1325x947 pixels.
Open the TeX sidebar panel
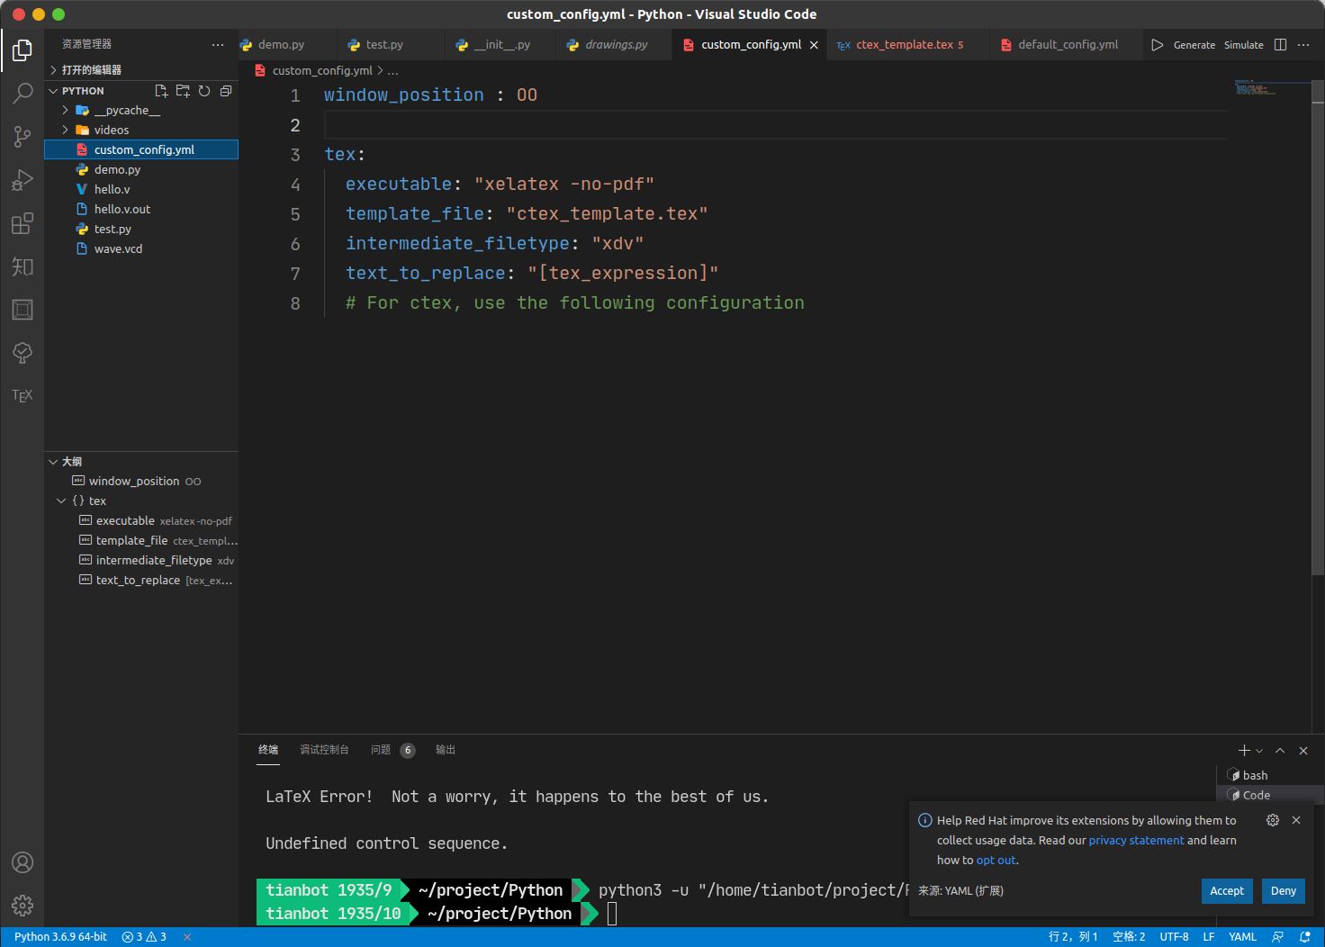point(23,396)
